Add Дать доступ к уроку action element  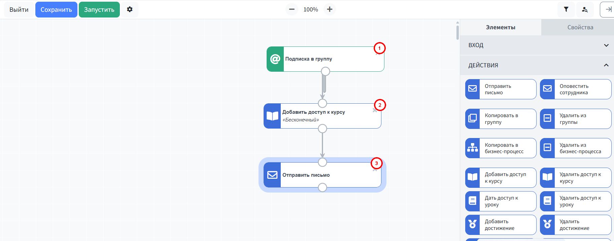[x=501, y=201]
